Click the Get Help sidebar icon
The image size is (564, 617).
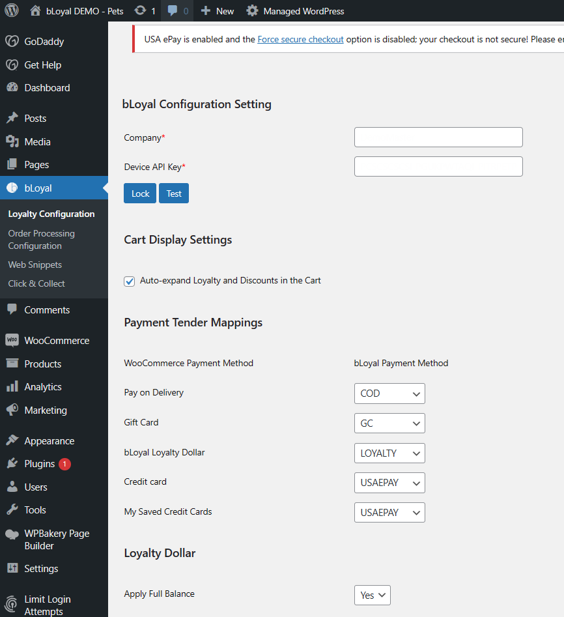click(12, 65)
